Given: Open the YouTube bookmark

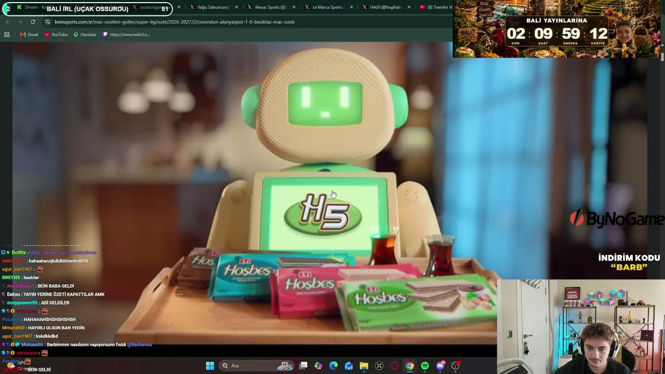Looking at the screenshot, I should (x=56, y=34).
